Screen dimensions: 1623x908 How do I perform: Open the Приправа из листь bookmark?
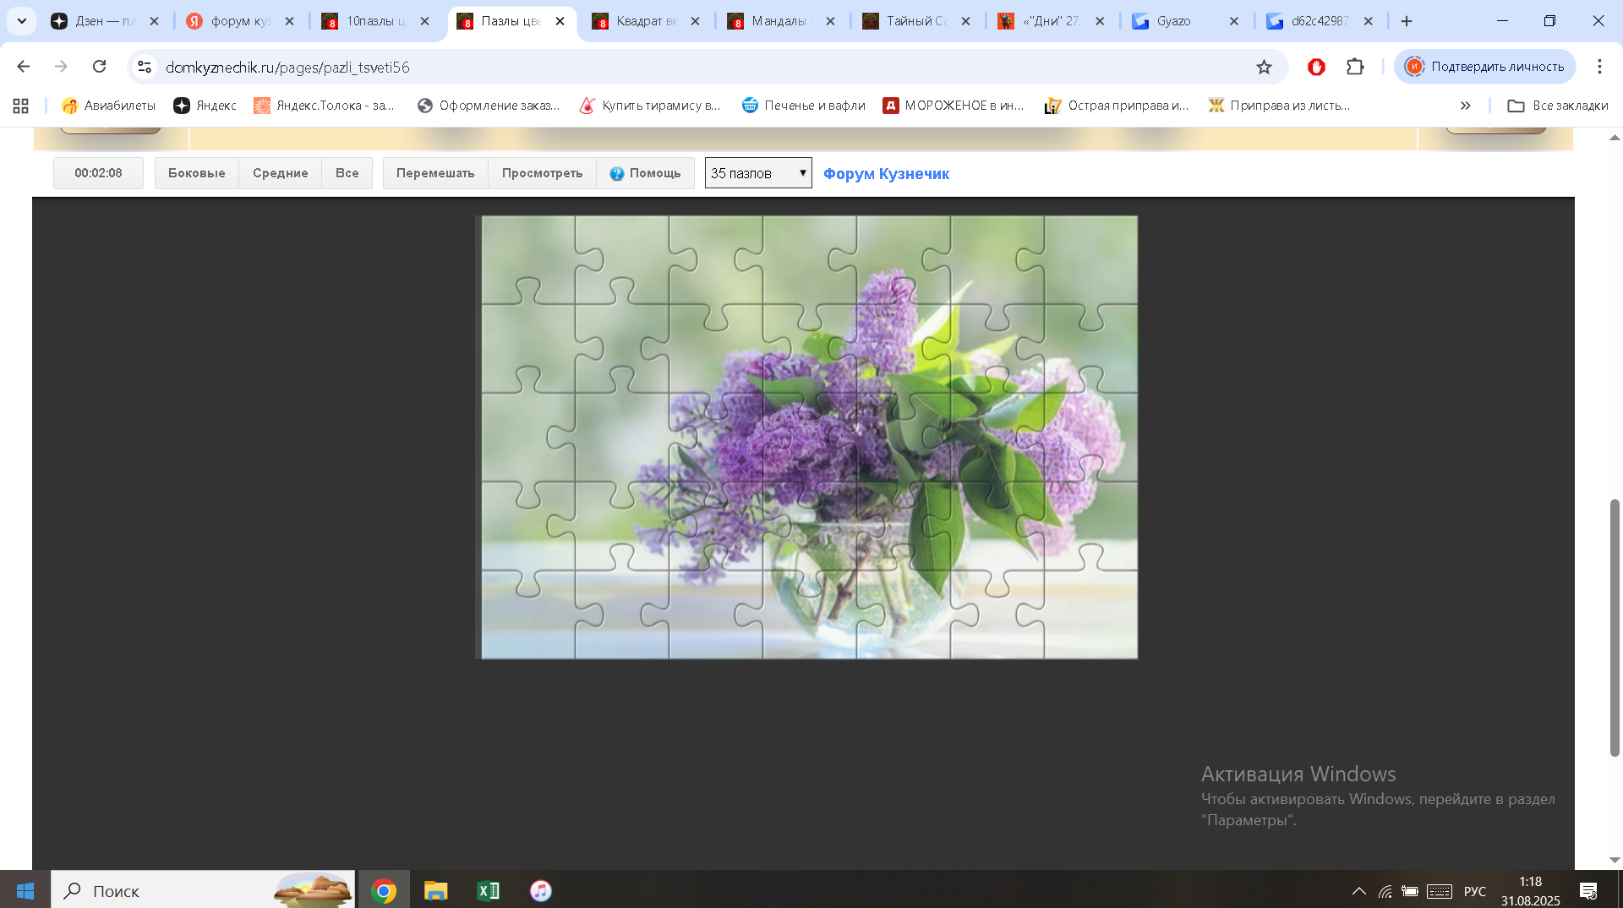pos(1279,106)
